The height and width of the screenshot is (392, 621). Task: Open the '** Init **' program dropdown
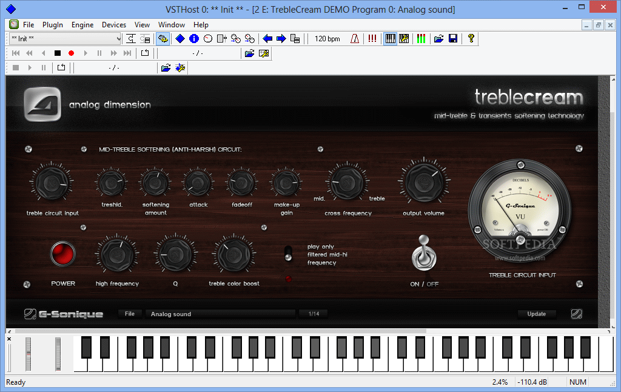(x=65, y=38)
